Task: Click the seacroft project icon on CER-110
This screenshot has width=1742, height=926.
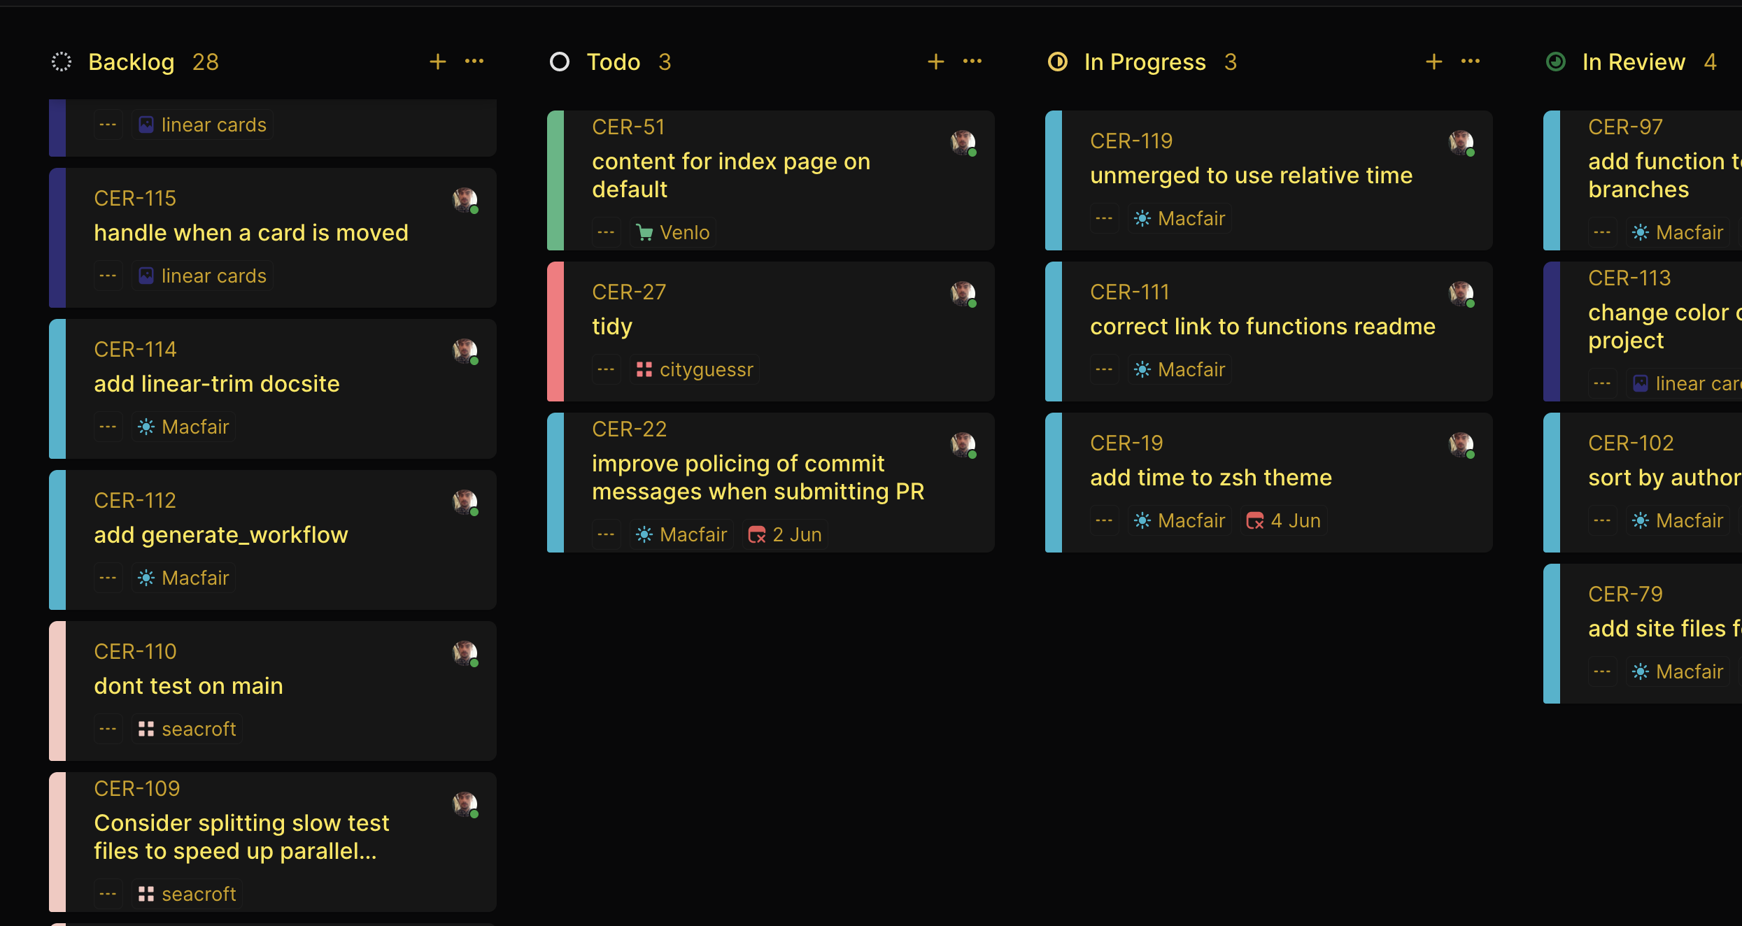Action: click(147, 728)
